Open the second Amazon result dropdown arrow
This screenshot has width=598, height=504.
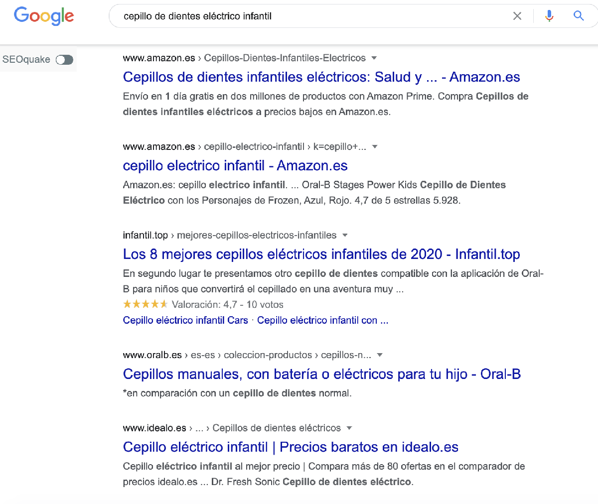click(375, 146)
